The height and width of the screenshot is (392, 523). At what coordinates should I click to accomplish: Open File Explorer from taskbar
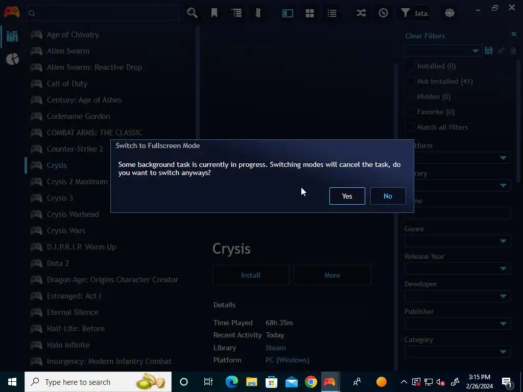[x=251, y=382]
